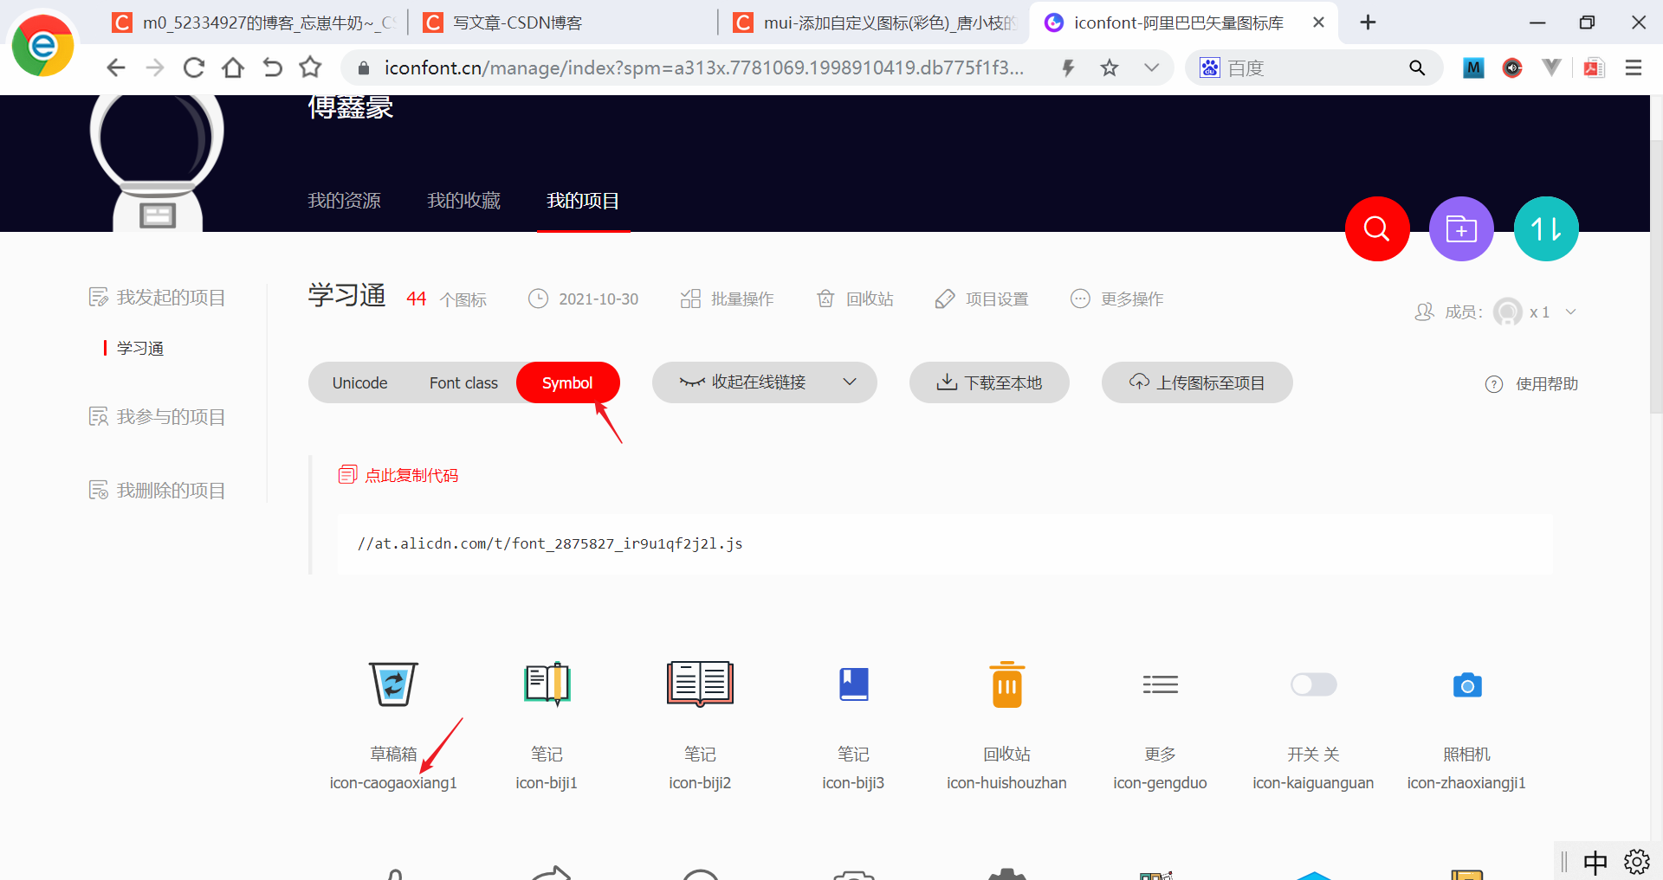Screen dimensions: 1663x880
Task: Select the Font class mode
Action: (463, 382)
